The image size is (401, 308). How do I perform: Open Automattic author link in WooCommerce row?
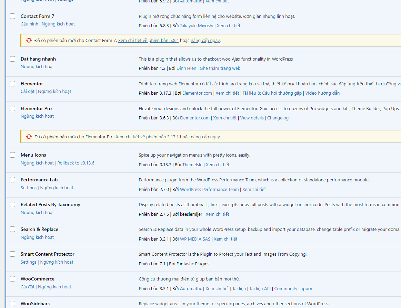[x=191, y=288]
